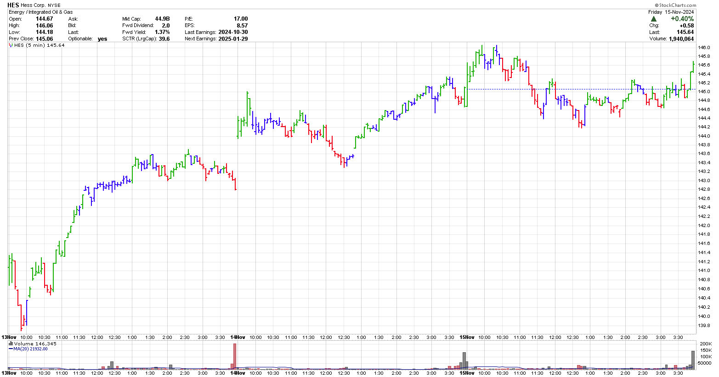Click the 140.0 price axis label
Screen dimensions: 719x377
[x=704, y=316]
